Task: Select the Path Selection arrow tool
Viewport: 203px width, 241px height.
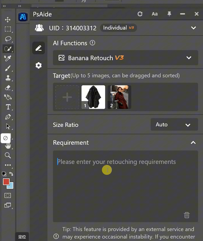Action: pyautogui.click(x=8, y=126)
